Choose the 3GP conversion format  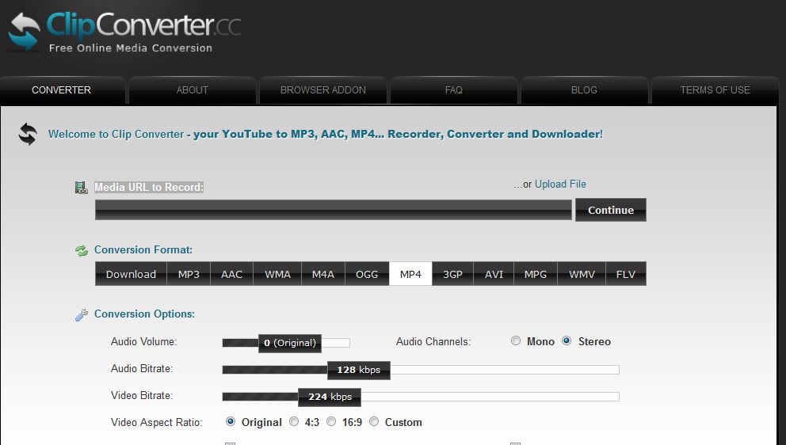452,274
